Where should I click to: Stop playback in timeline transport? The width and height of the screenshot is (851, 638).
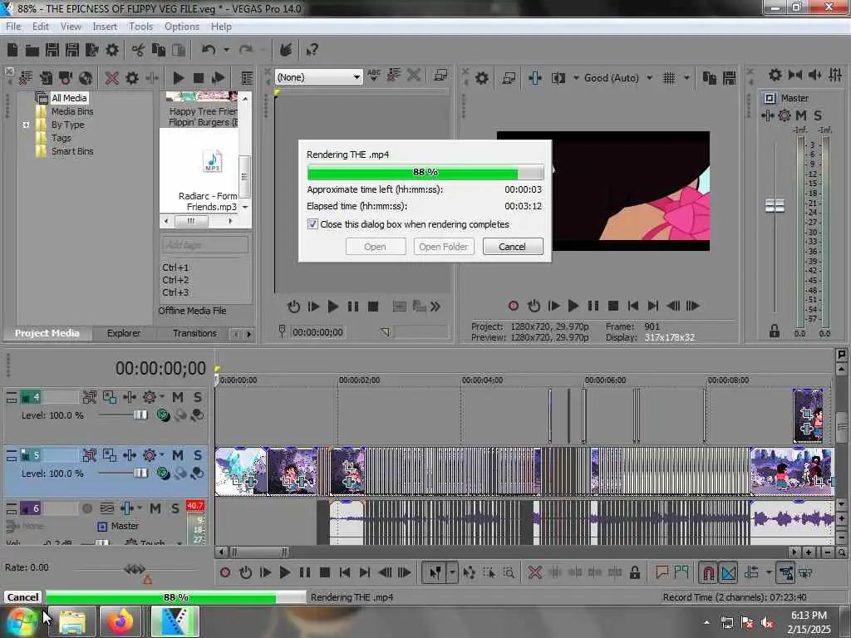point(325,572)
